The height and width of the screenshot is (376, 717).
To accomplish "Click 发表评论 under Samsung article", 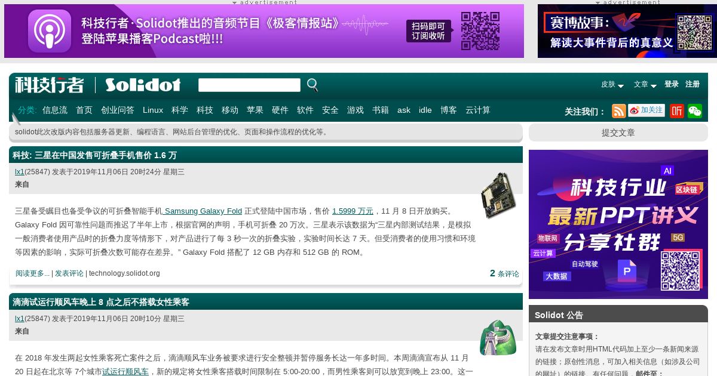I will point(69,273).
